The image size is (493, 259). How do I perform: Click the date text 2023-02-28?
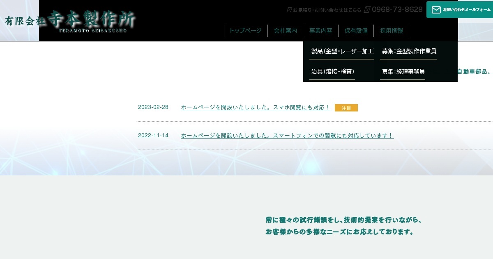153,107
